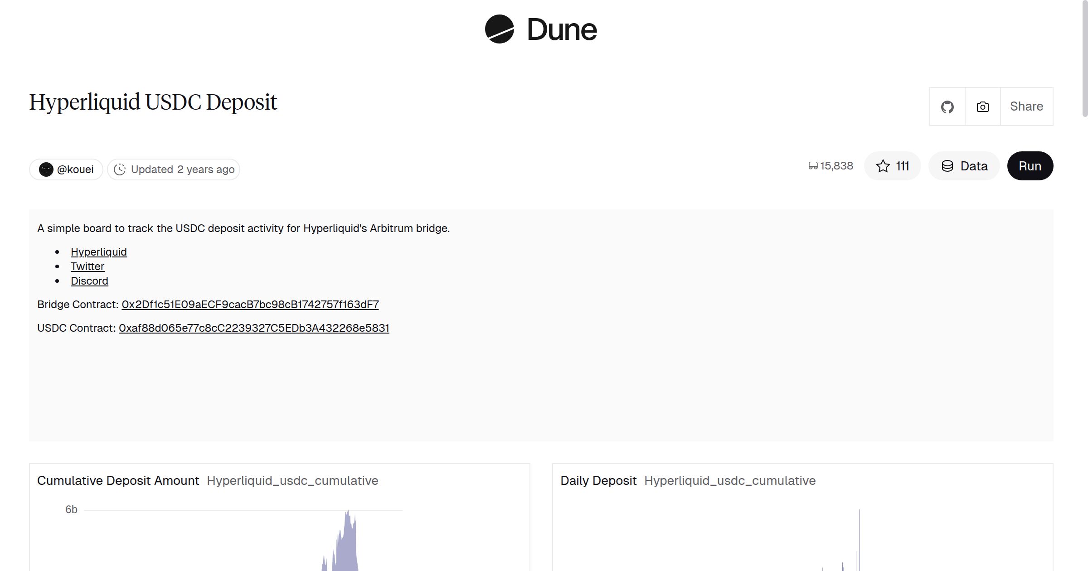Open the Discord link
This screenshot has width=1088, height=571.
click(x=89, y=281)
